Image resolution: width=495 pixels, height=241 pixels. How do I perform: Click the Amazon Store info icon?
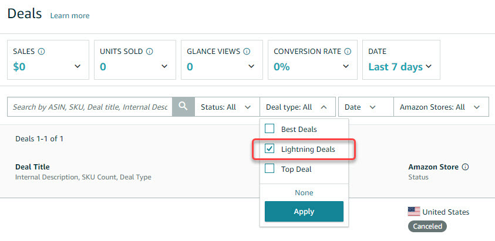466,167
